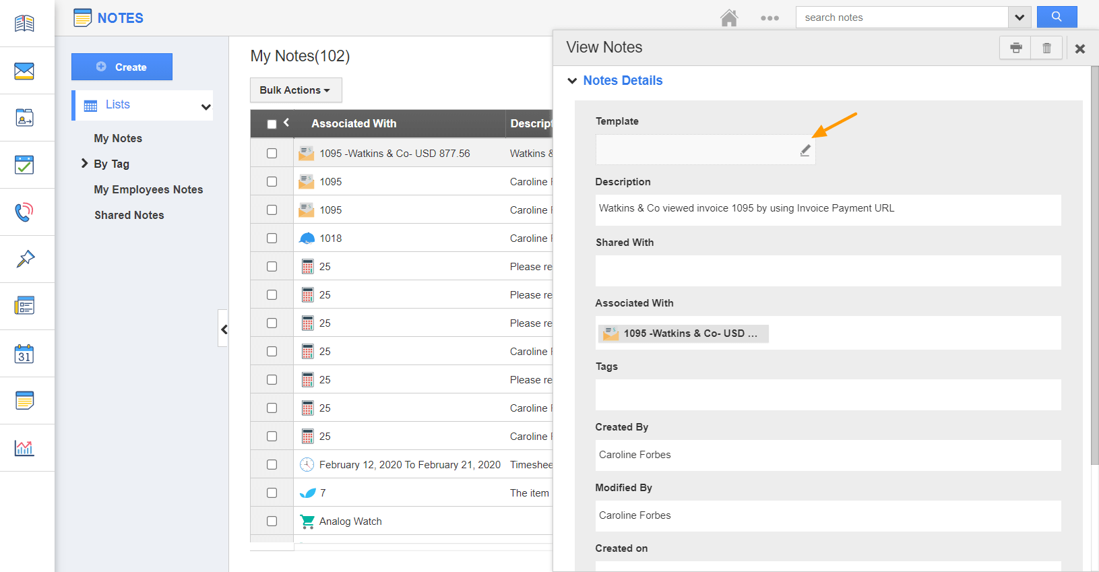Click the trash delete icon

pyautogui.click(x=1046, y=48)
